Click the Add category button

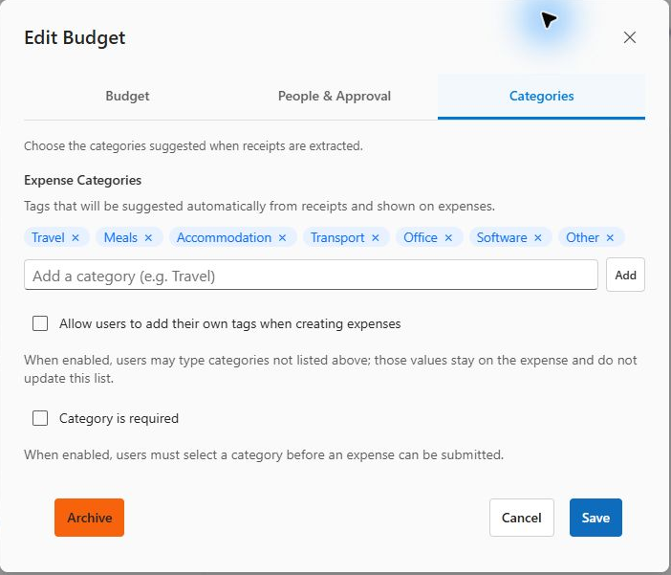[x=625, y=276]
